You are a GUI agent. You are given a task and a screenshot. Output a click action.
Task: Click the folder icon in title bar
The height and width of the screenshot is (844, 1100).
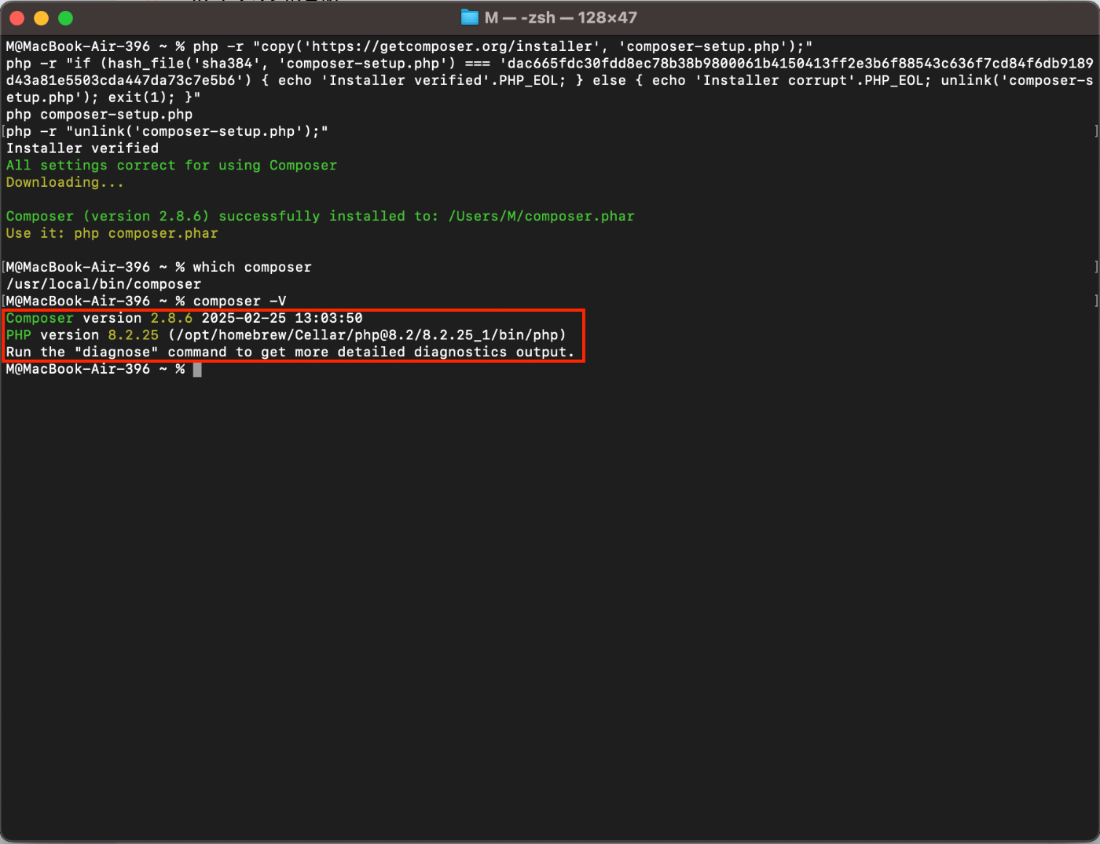470,17
